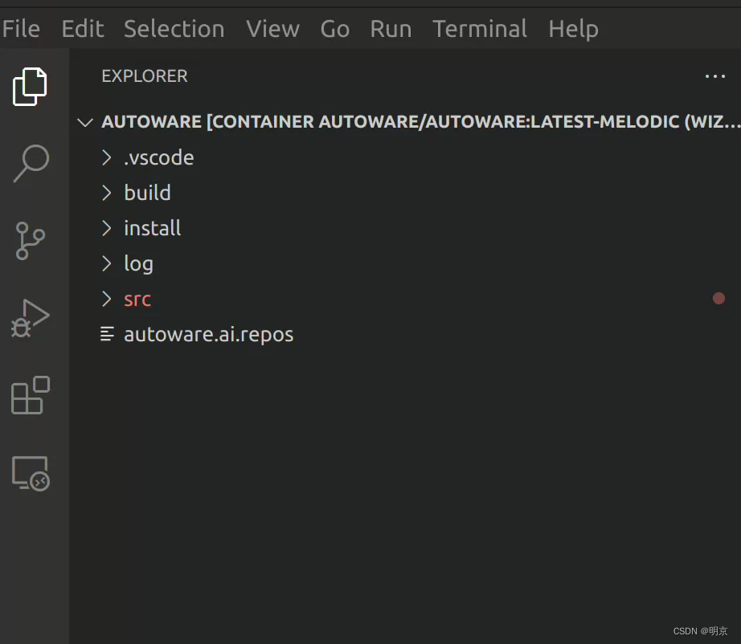This screenshot has height=644, width=741.
Task: Open the Run and Debug view icon
Action: [x=30, y=318]
